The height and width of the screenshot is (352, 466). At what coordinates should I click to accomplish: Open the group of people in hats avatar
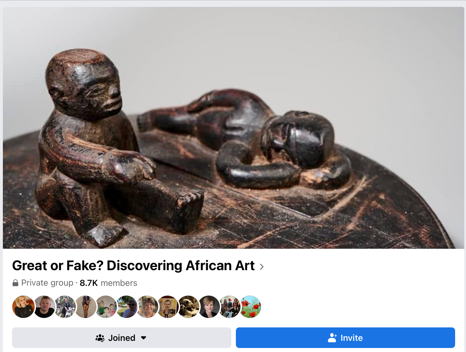(x=230, y=307)
